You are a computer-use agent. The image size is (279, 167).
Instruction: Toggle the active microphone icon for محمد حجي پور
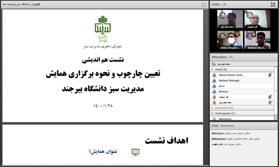point(270,102)
